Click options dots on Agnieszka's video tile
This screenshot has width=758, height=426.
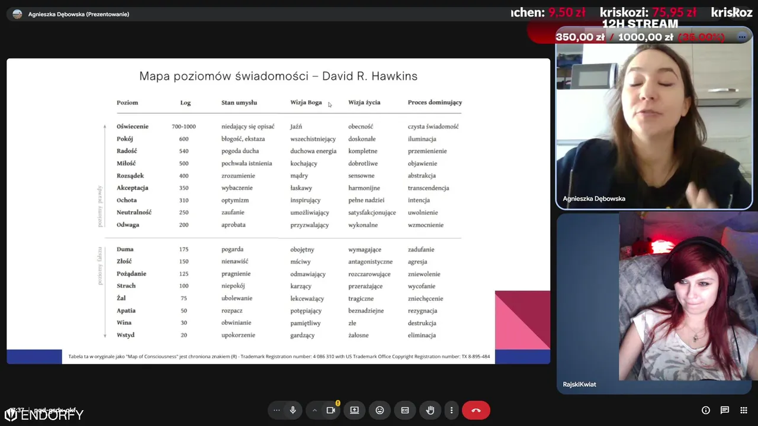(x=742, y=37)
